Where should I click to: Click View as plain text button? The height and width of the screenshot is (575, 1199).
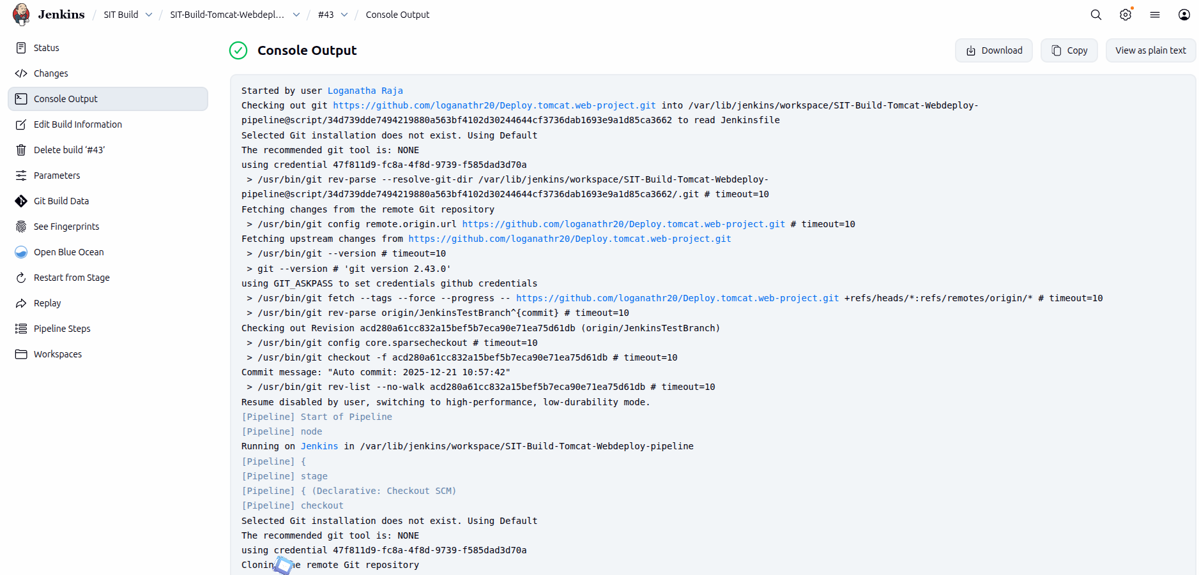tap(1150, 50)
